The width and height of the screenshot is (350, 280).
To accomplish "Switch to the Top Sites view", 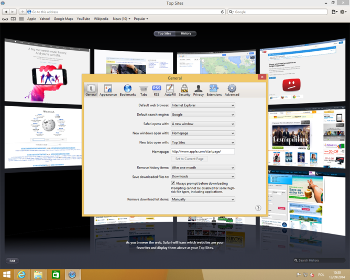I will click(x=165, y=33).
